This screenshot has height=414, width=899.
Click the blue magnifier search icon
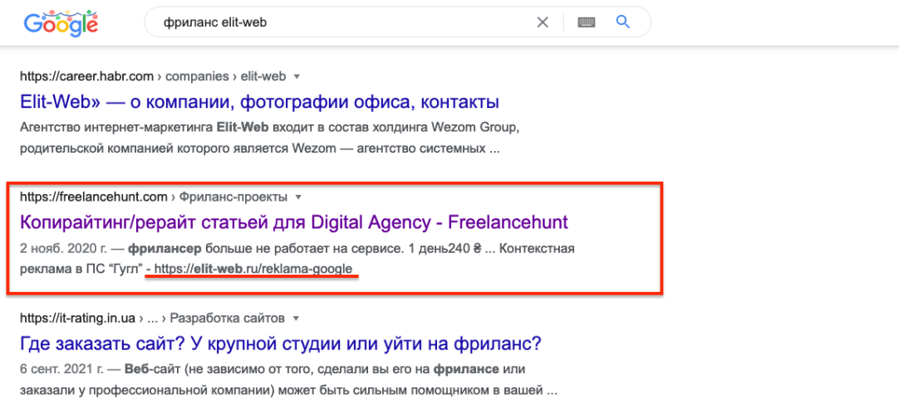point(622,22)
